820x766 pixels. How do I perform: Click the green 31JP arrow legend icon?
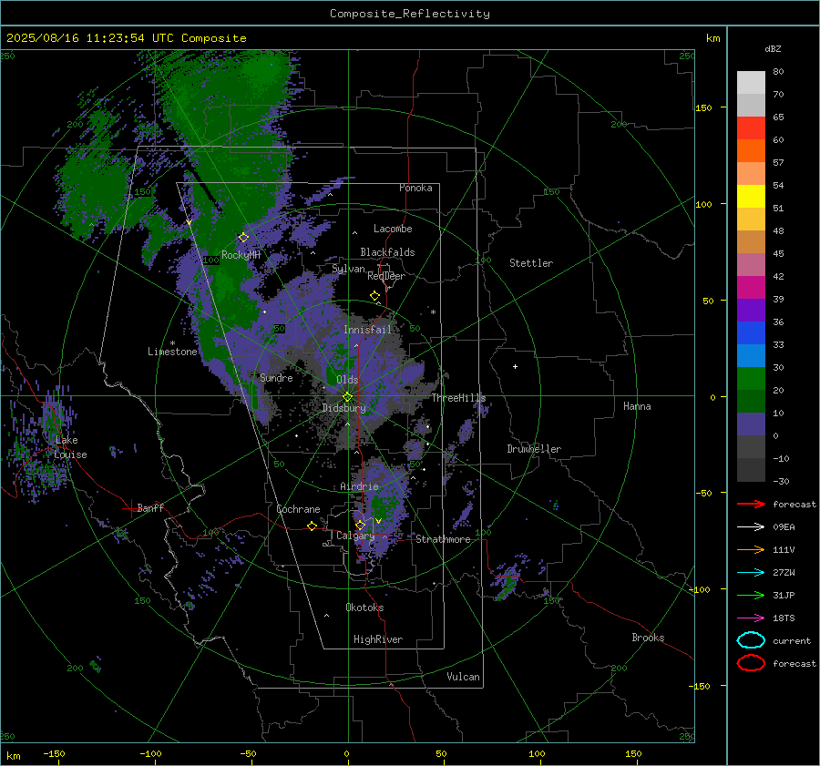coord(751,595)
